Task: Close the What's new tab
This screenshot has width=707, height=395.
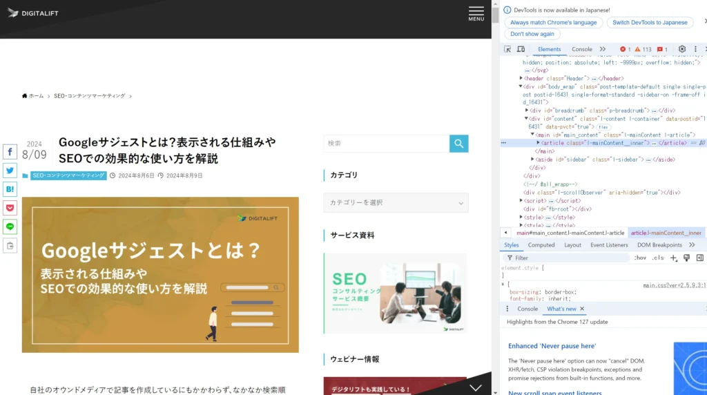Action: (582, 309)
